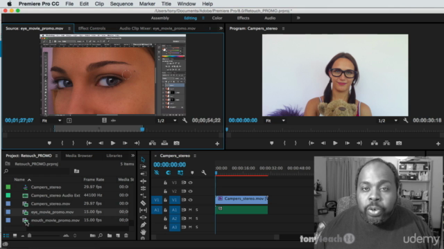Viewport: 444px width, 249px height.
Task: Toggle Snap in the timeline
Action: point(168,172)
